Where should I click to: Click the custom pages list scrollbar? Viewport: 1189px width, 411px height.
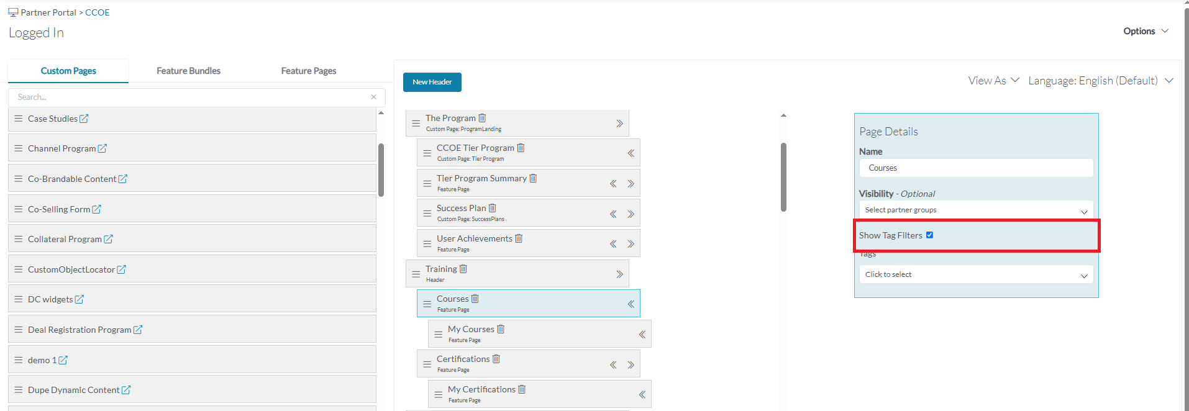click(x=381, y=169)
